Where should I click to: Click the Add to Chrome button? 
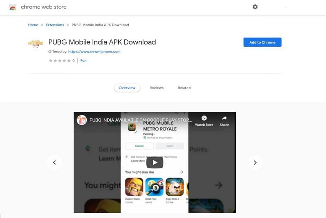[x=262, y=42]
